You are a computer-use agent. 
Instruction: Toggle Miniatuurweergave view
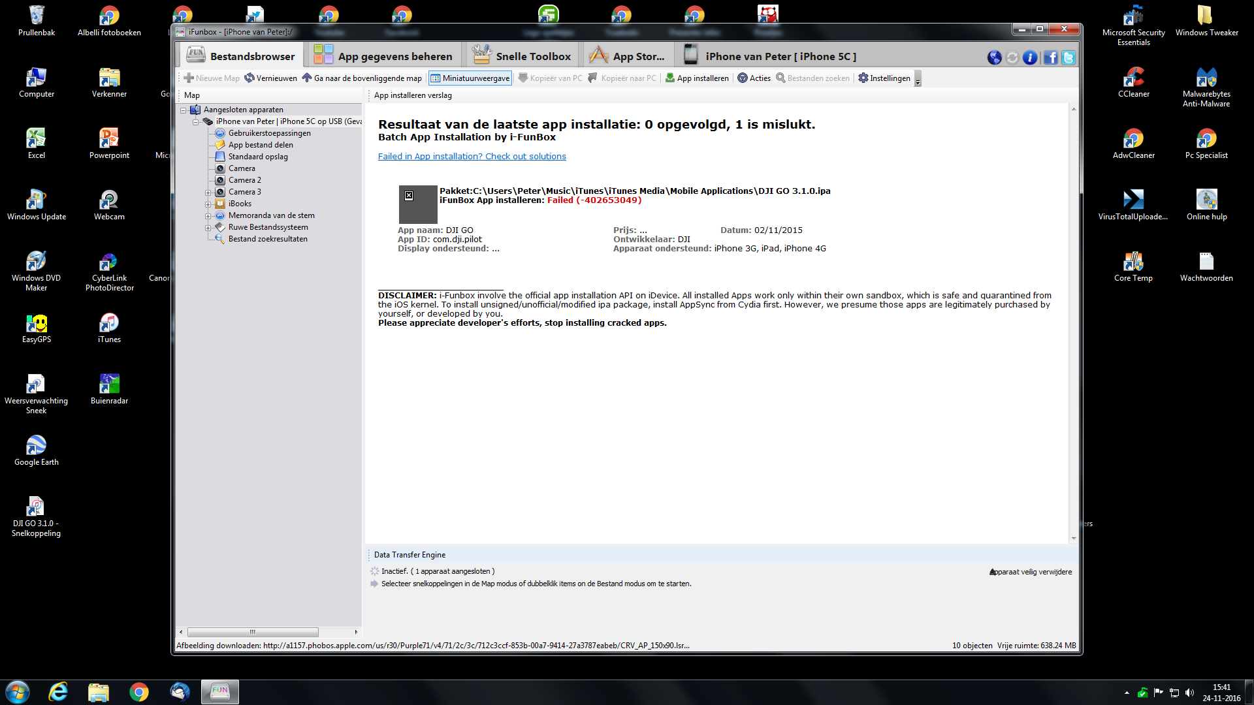470,78
